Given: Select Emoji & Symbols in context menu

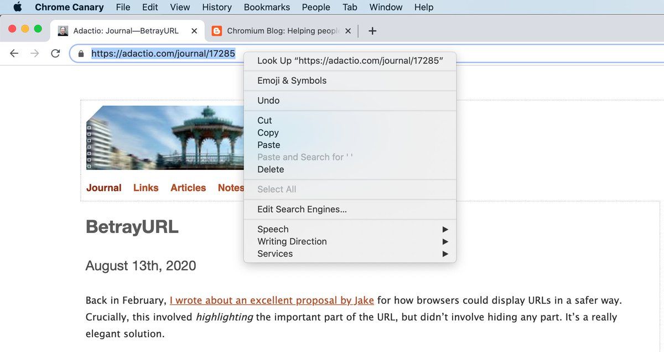Looking at the screenshot, I should pyautogui.click(x=350, y=80).
